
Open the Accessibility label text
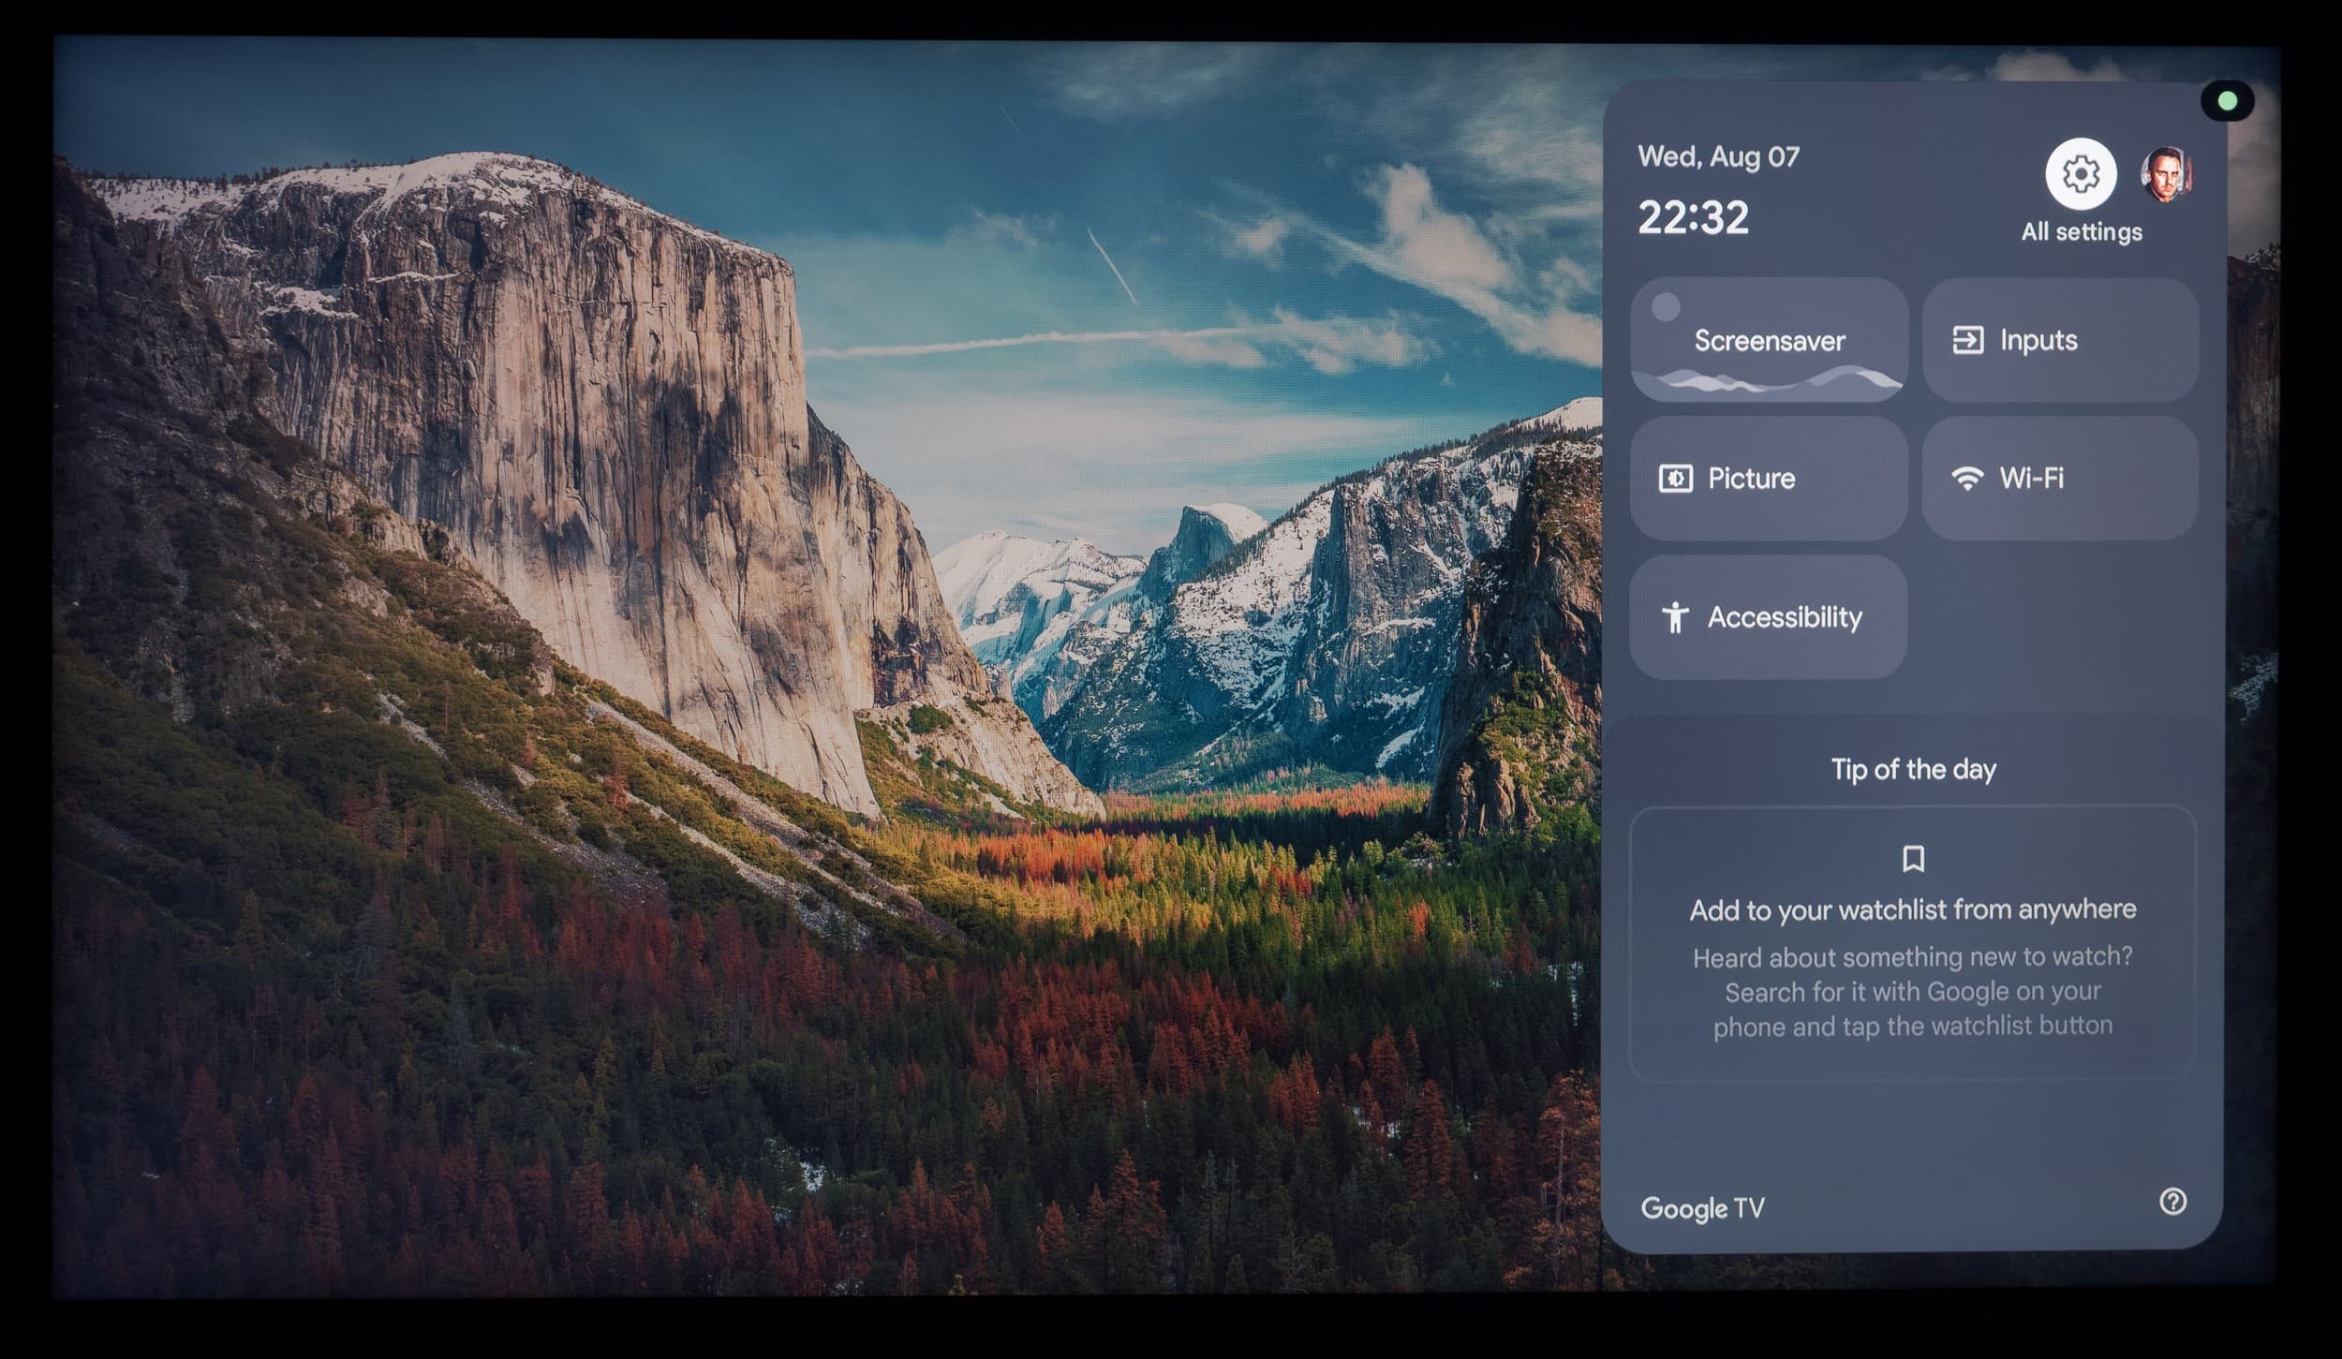pos(1785,617)
